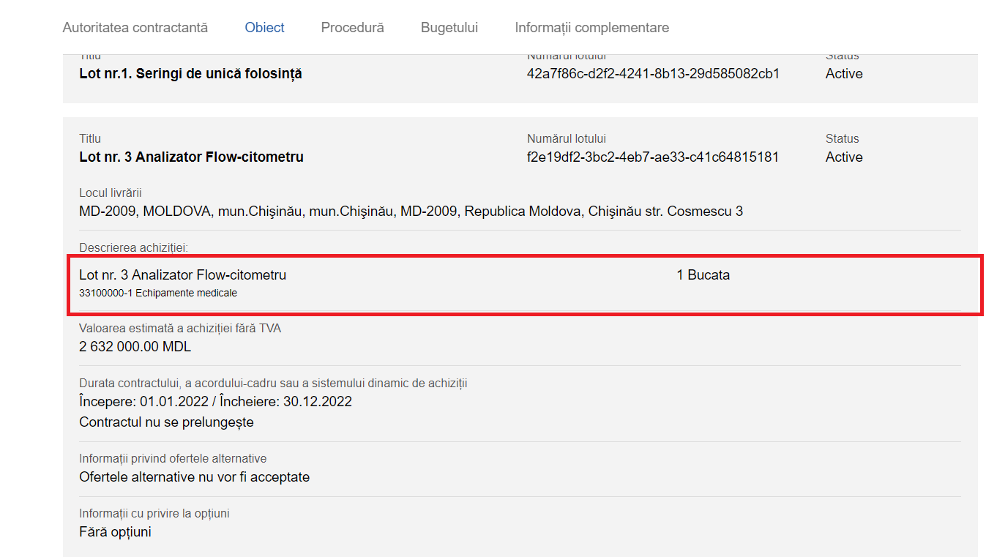Click the 2 632 000.00 MDL value
This screenshot has height=557, width=986.
click(x=135, y=347)
